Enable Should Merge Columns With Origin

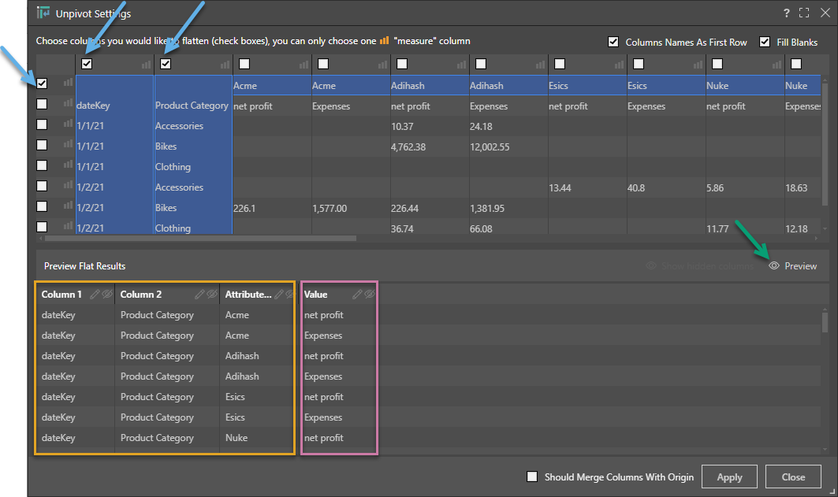[x=532, y=477]
